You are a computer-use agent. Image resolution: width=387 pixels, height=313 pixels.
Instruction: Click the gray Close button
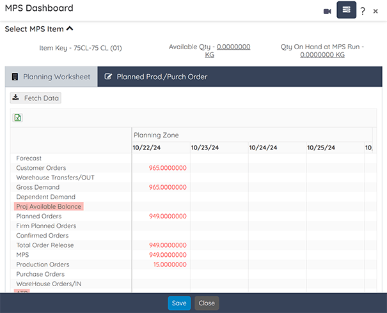207,303
